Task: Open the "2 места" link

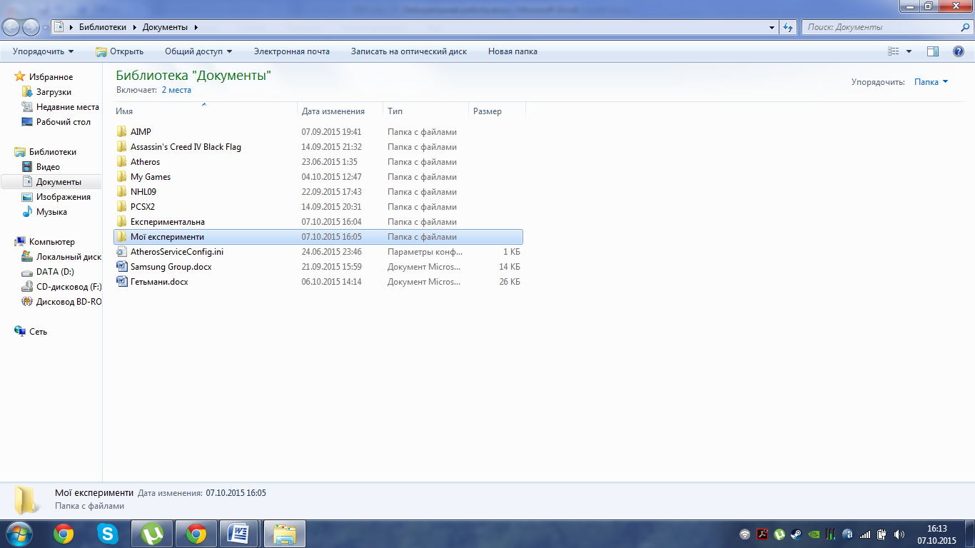Action: [x=176, y=90]
